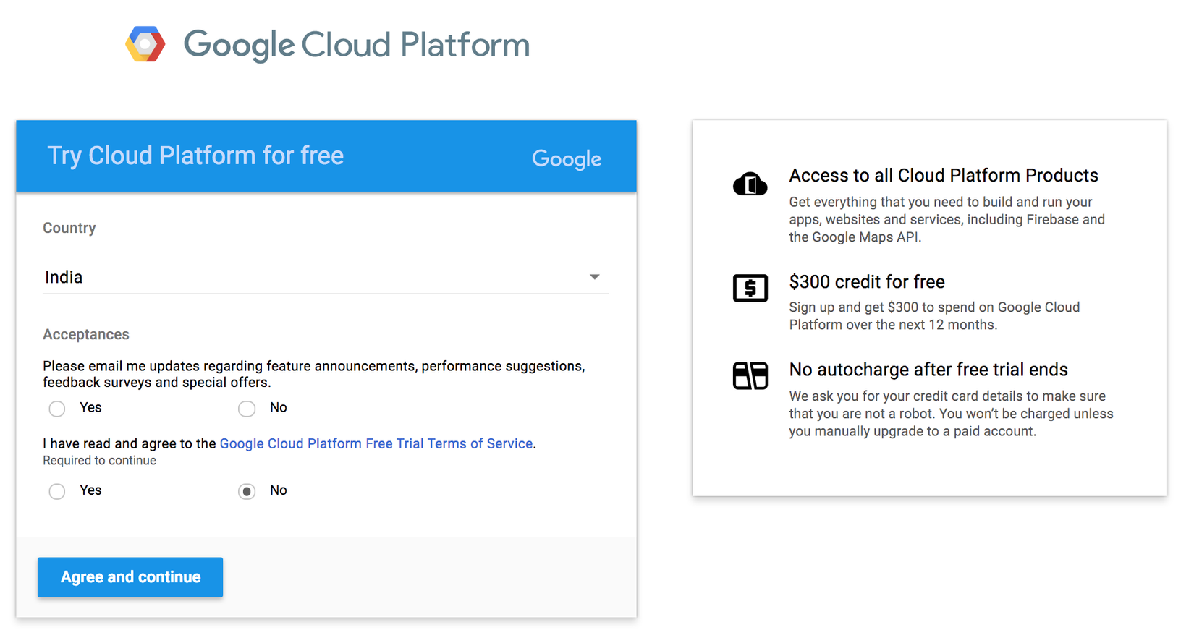Choose Yes to agree to Terms of Service
Screen dimensions: 1194x630
click(x=57, y=491)
